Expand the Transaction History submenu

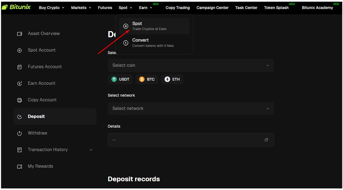click(91, 150)
